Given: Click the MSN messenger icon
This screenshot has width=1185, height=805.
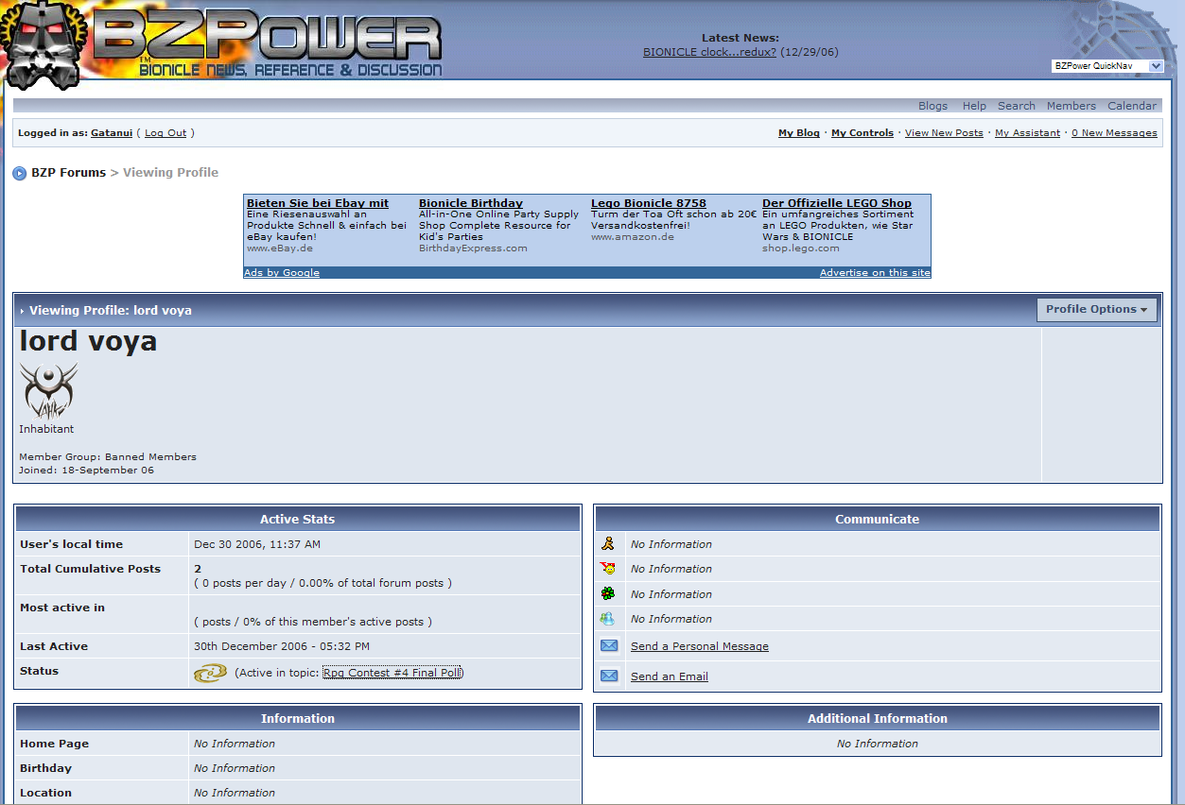Looking at the screenshot, I should tap(607, 619).
